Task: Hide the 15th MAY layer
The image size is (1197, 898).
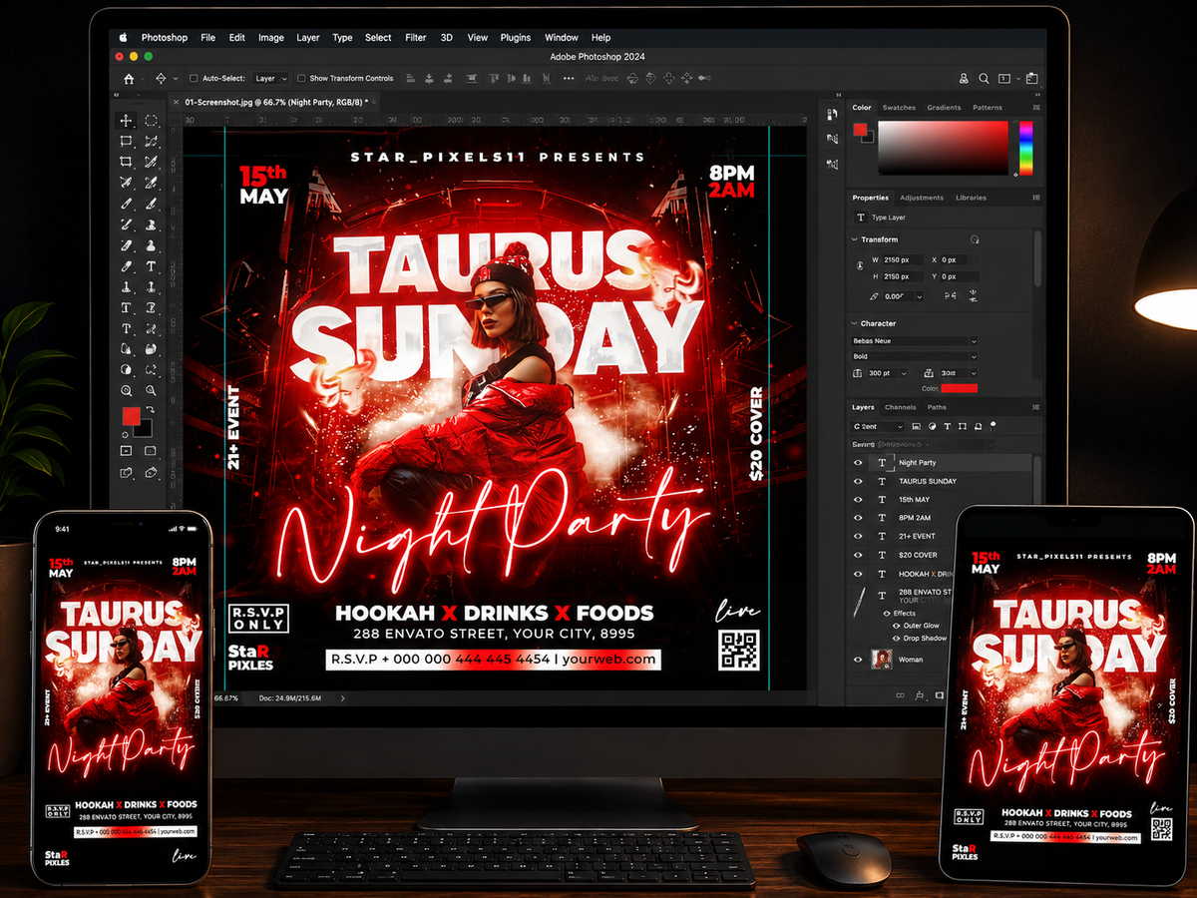Action: click(858, 500)
